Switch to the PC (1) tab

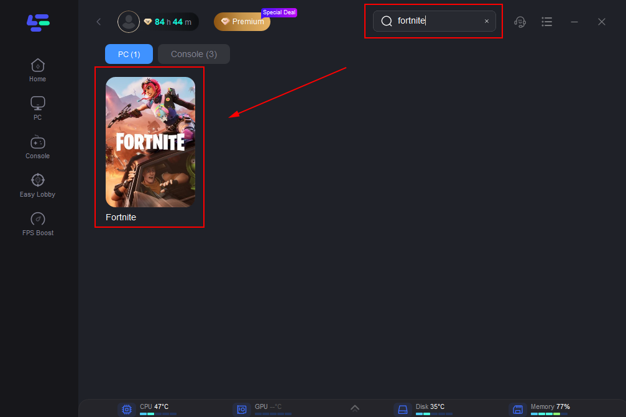click(129, 54)
